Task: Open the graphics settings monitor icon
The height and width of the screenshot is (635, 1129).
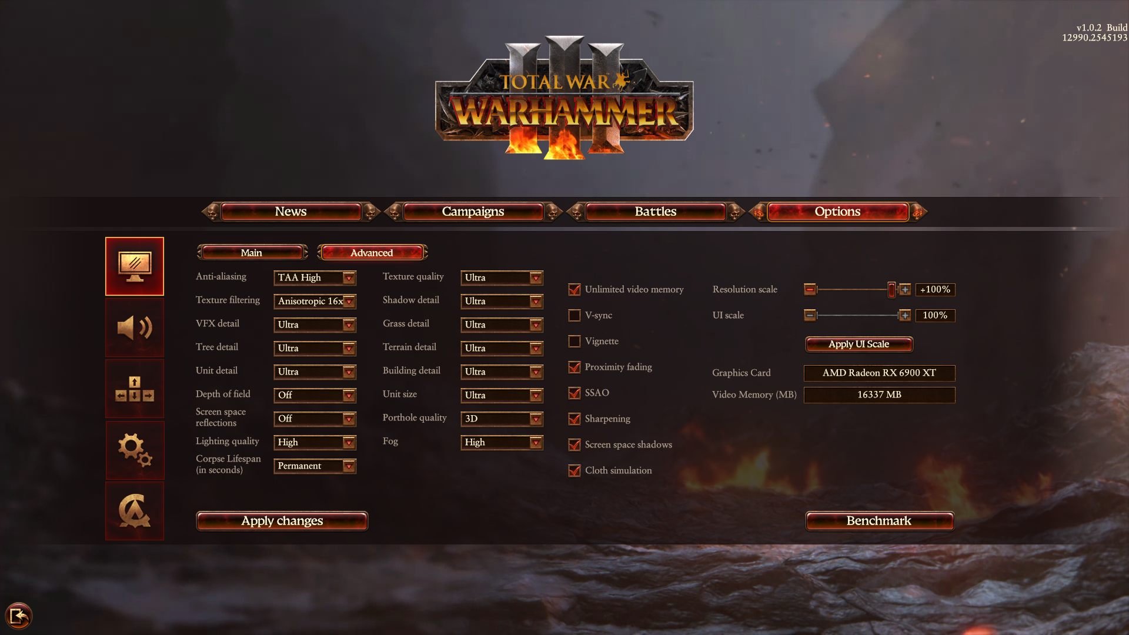Action: [135, 266]
